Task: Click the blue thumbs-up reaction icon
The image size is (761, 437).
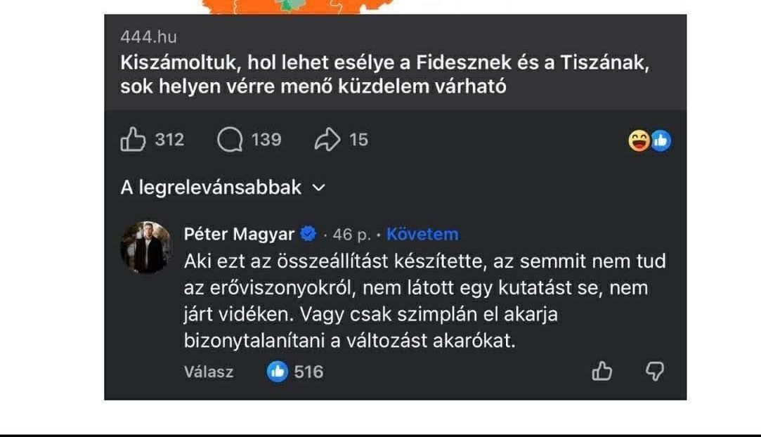Action: tap(659, 141)
